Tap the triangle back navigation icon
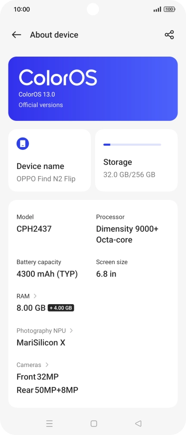Viewport: 186px width, 435px height. tap(138, 424)
